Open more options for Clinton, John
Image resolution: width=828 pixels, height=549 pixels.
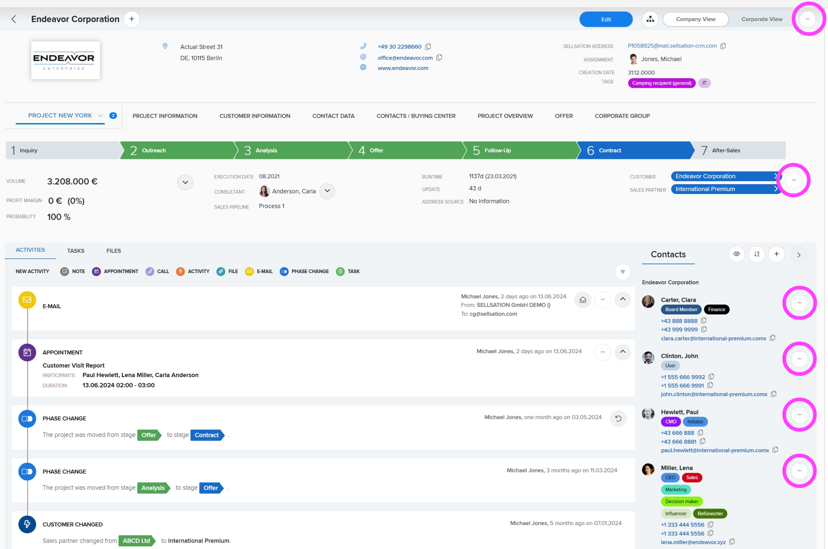[799, 359]
